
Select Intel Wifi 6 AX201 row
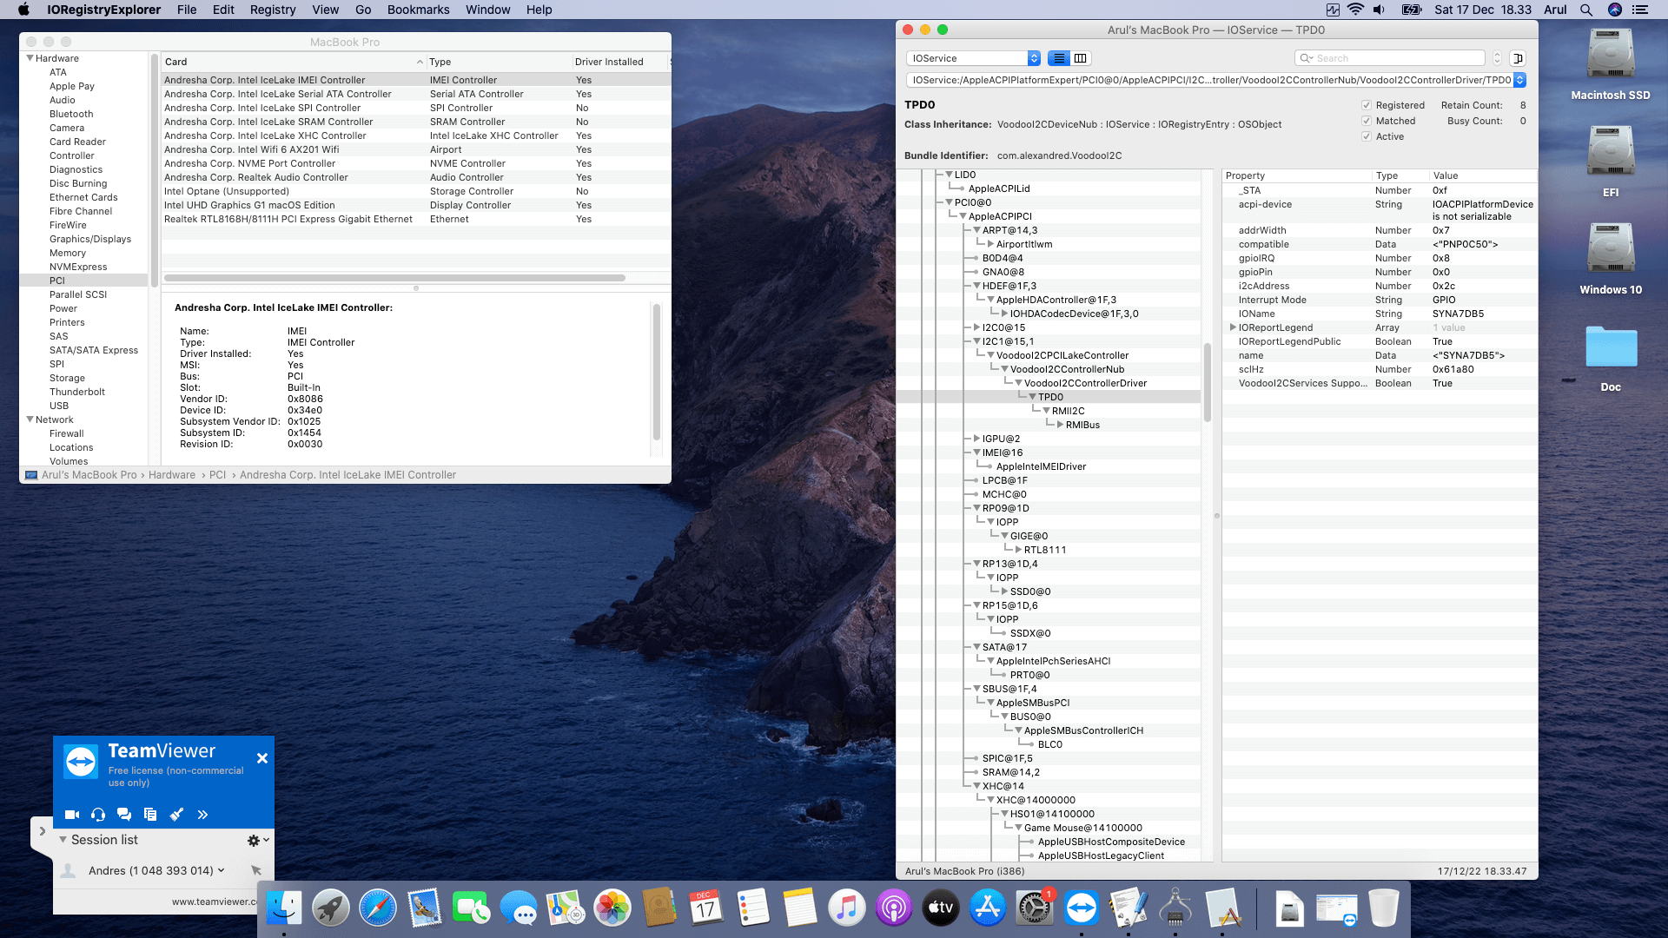252,149
